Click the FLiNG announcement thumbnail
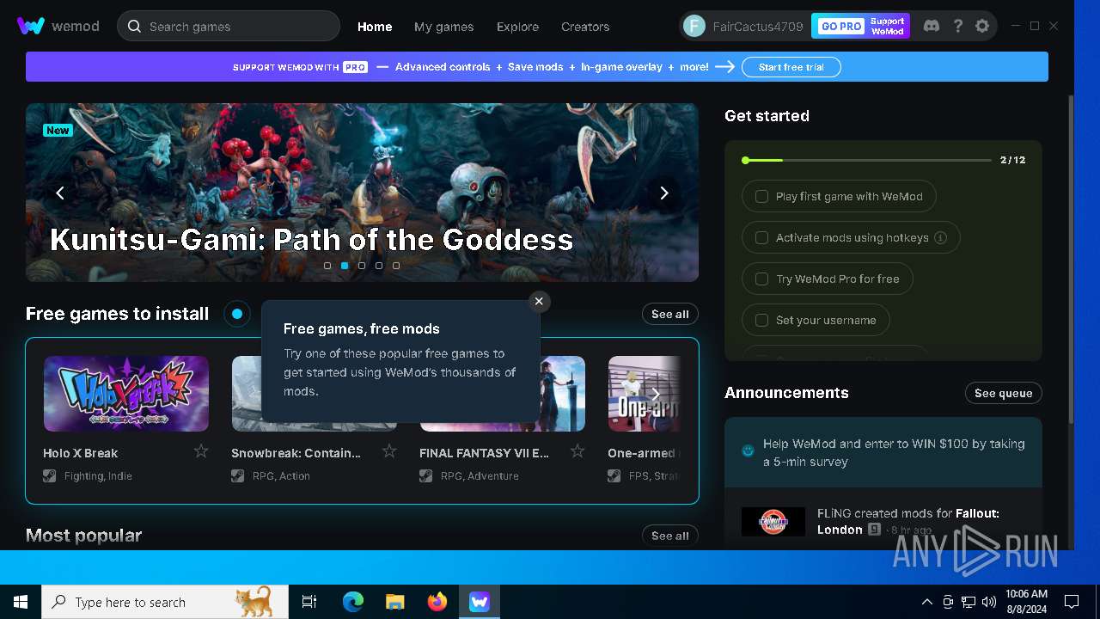Image resolution: width=1100 pixels, height=619 pixels. (773, 521)
